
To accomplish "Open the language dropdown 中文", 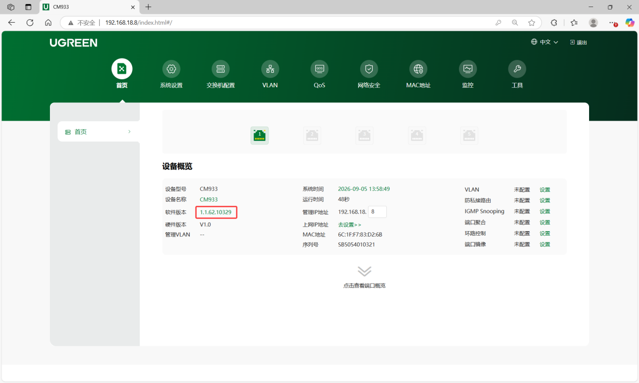I will [x=545, y=42].
